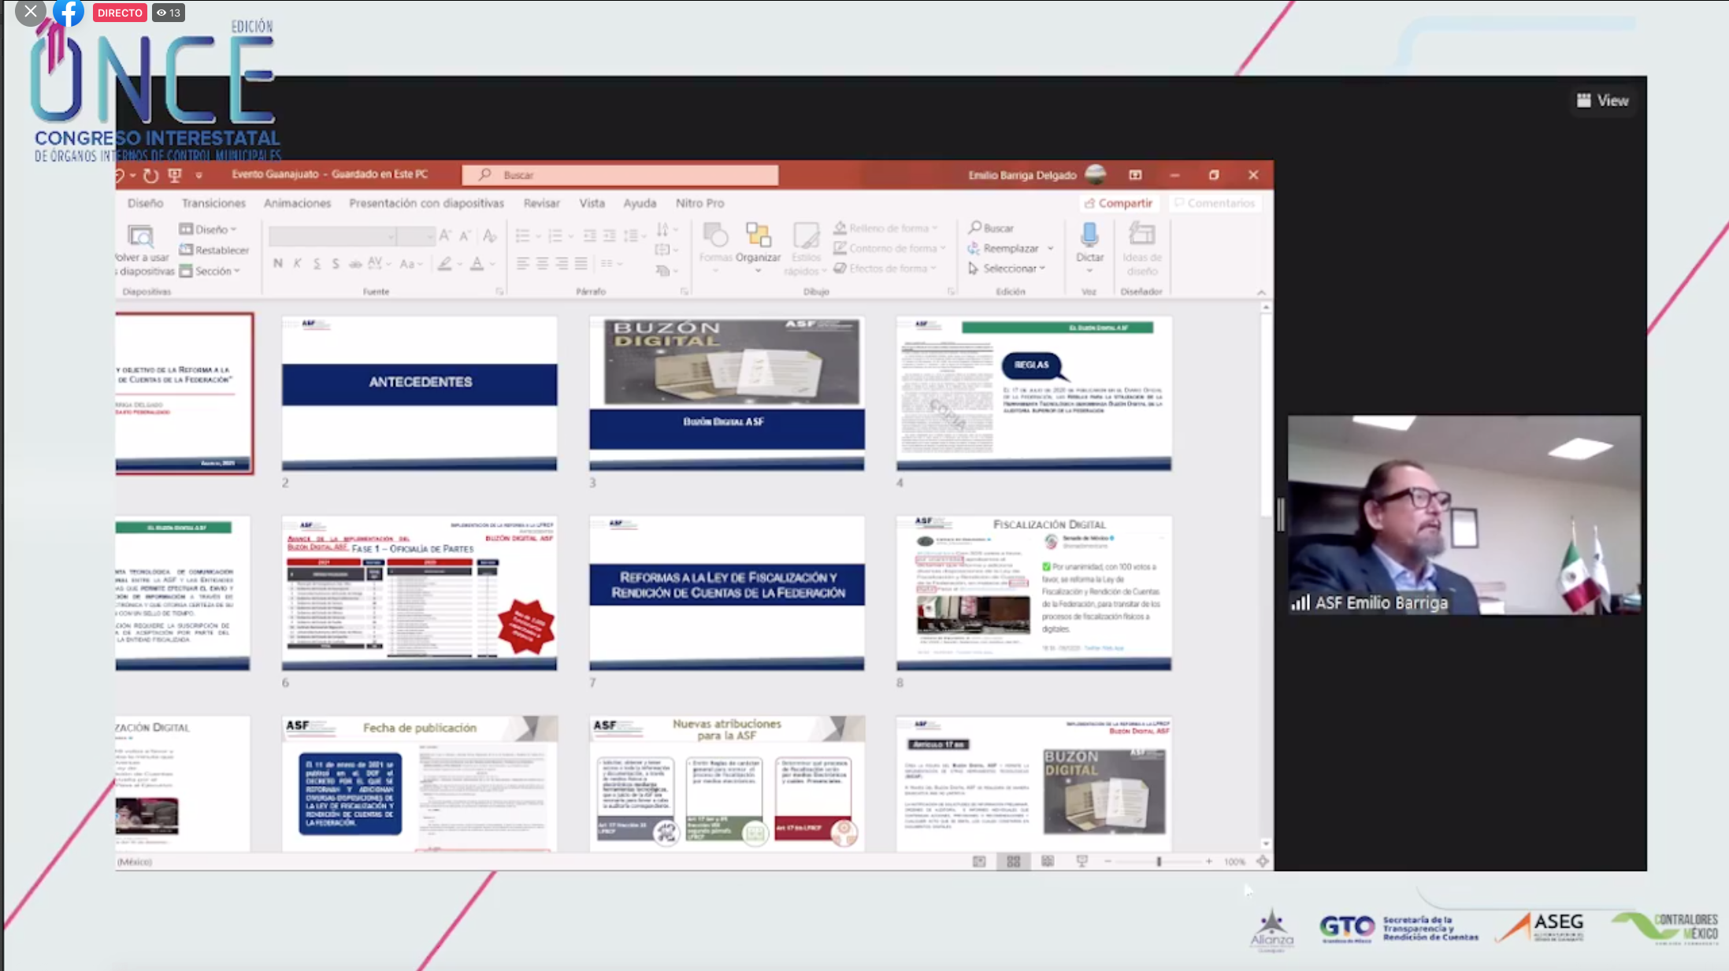
Task: Click Reading view status bar icon
Action: 1048,862
